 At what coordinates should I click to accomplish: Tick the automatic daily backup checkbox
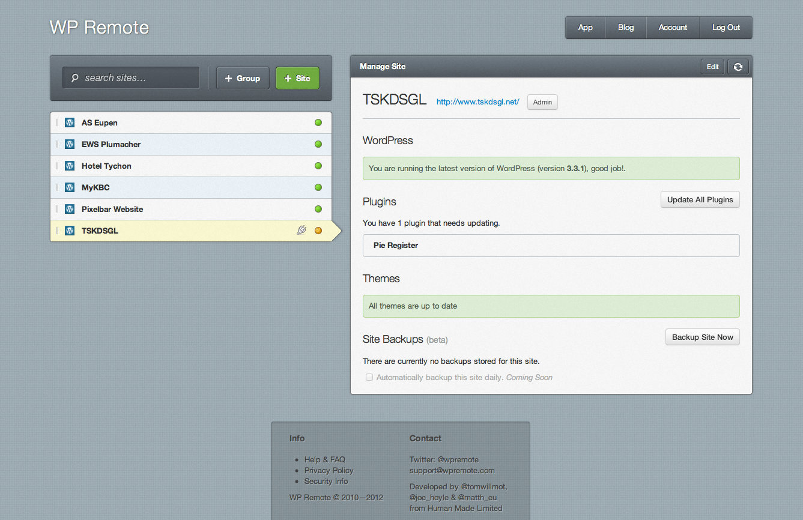coord(370,377)
